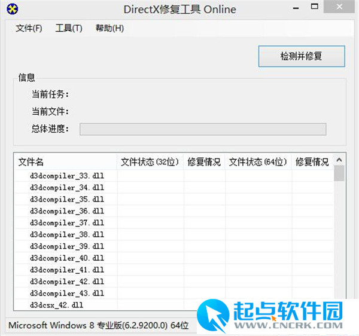
Task: Select the d3dcompiler_36.dll row
Action: click(x=174, y=211)
